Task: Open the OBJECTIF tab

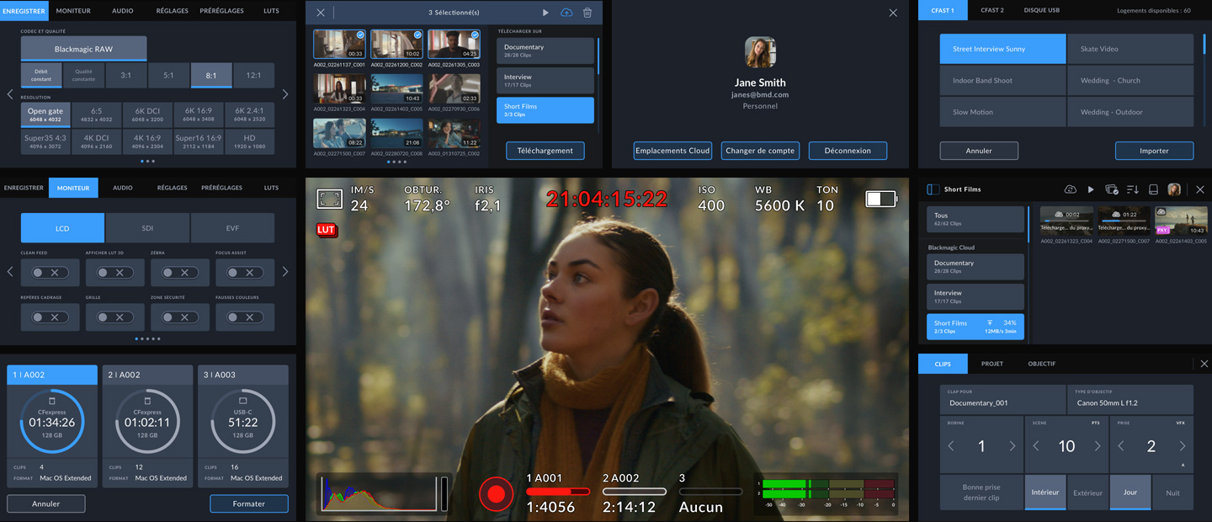Action: pos(1041,364)
